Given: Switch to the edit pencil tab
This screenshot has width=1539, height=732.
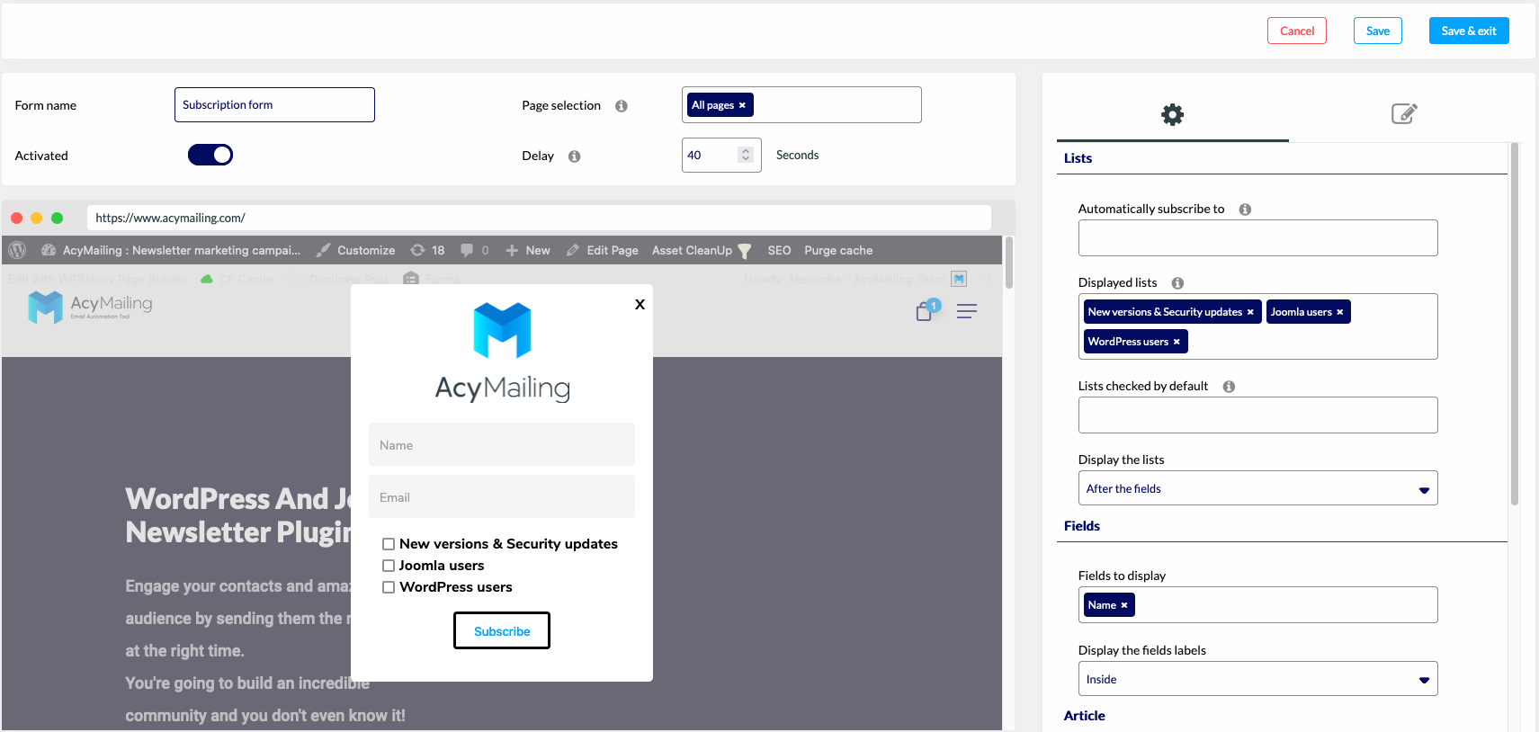Looking at the screenshot, I should 1404,113.
